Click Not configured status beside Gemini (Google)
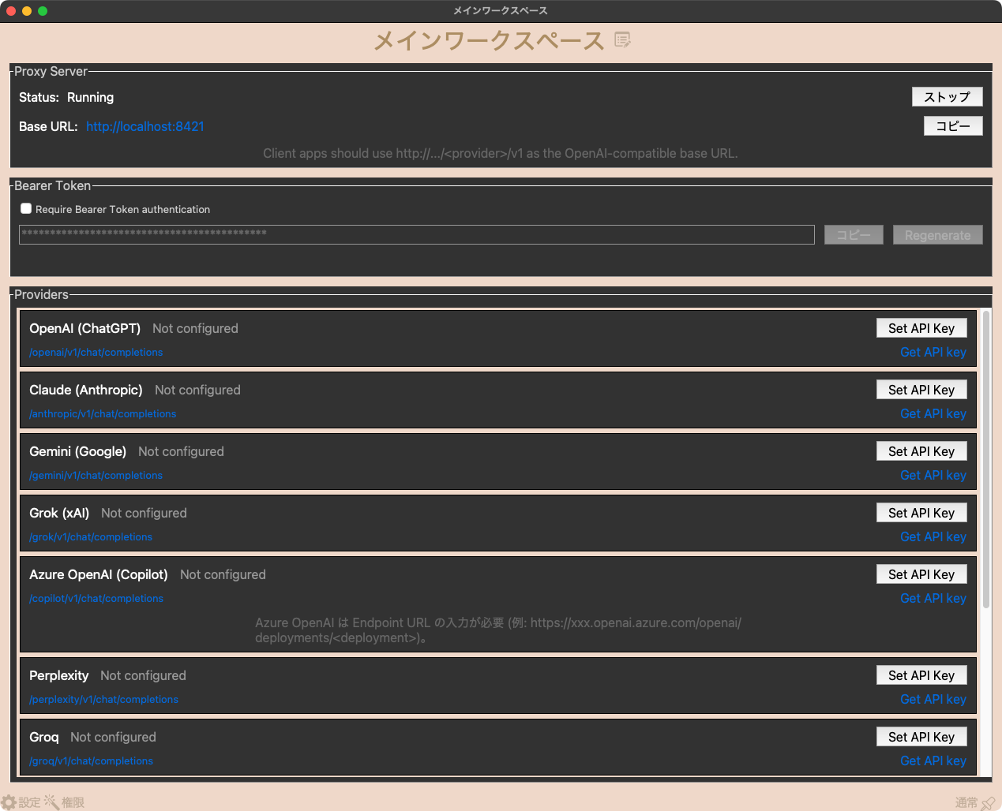Image resolution: width=1002 pixels, height=811 pixels. point(181,451)
